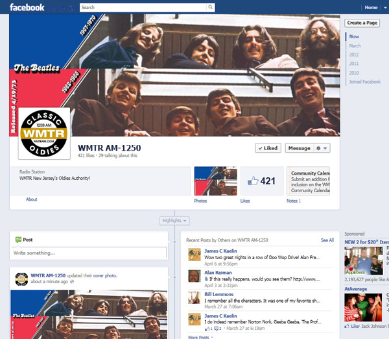Open the Applebee's ad image
This screenshot has height=339, width=389.
click(x=364, y=260)
